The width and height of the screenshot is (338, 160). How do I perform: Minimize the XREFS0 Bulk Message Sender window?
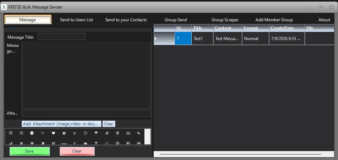coord(310,7)
